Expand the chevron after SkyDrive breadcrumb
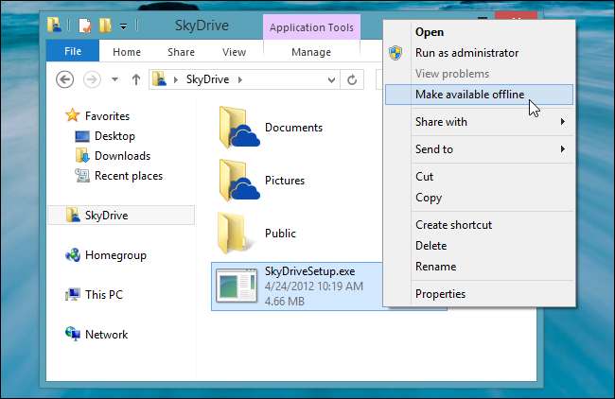This screenshot has height=399, width=615. pos(239,79)
